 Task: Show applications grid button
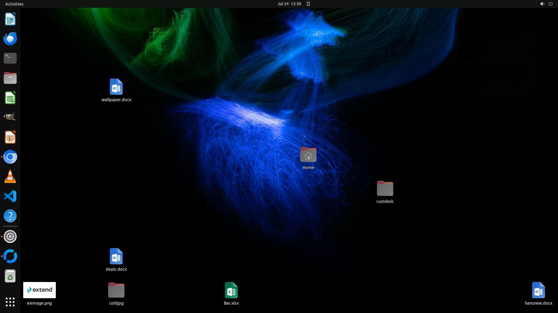pos(10,302)
